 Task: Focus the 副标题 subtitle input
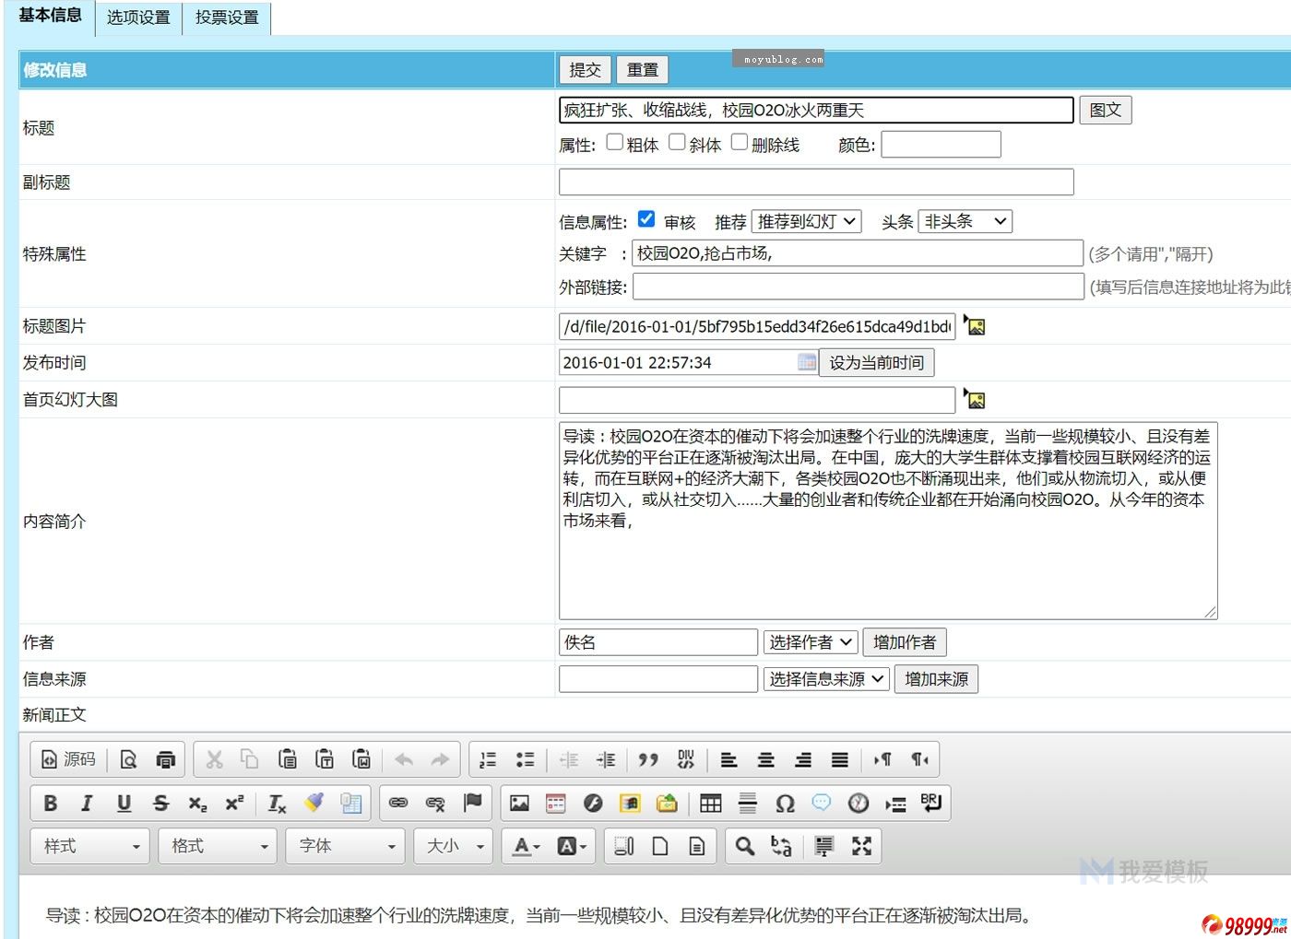[816, 182]
